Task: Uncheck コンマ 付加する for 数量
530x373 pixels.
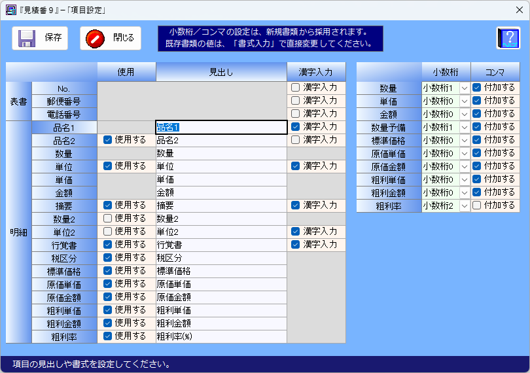Action: (476, 87)
